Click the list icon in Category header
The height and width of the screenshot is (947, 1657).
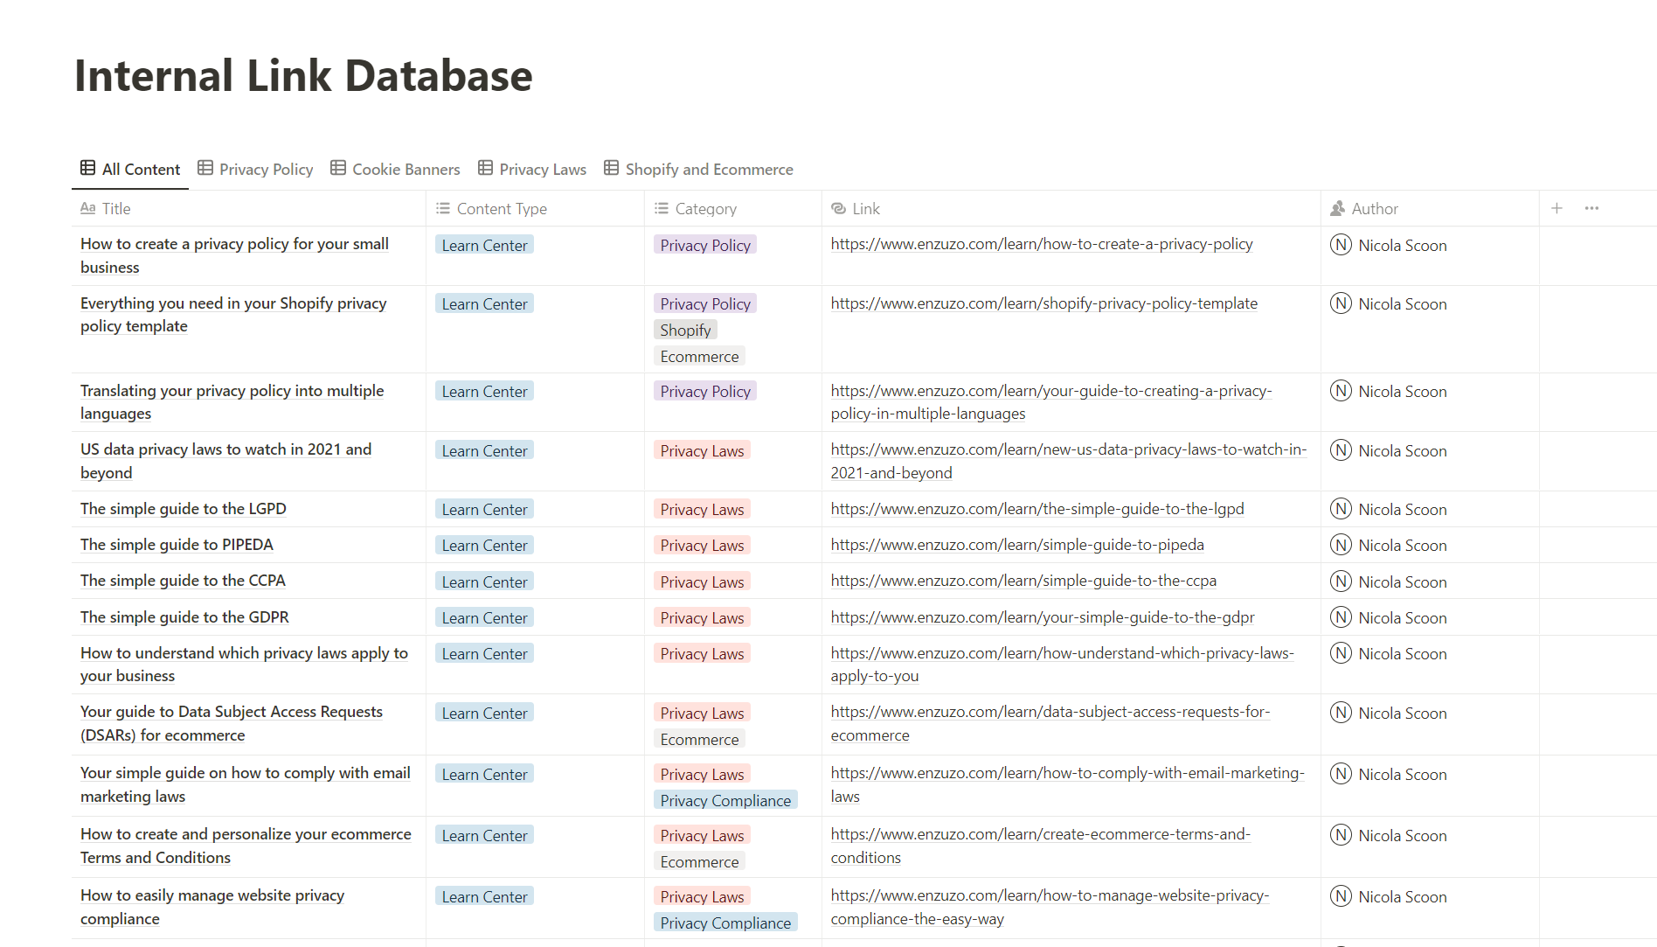pos(662,208)
